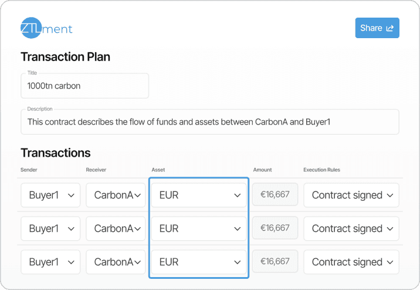Viewport: 420px width, 290px height.
Task: Select the second row EUR asset dropdown
Action: click(x=199, y=228)
